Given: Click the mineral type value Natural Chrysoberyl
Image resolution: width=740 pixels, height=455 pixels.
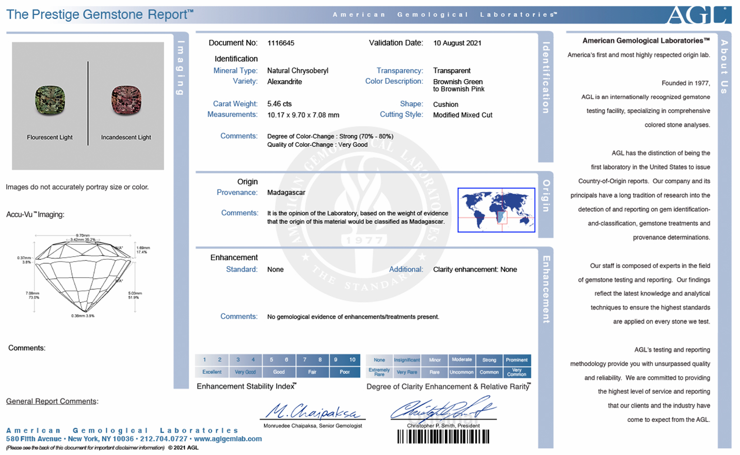Looking at the screenshot, I should (298, 71).
